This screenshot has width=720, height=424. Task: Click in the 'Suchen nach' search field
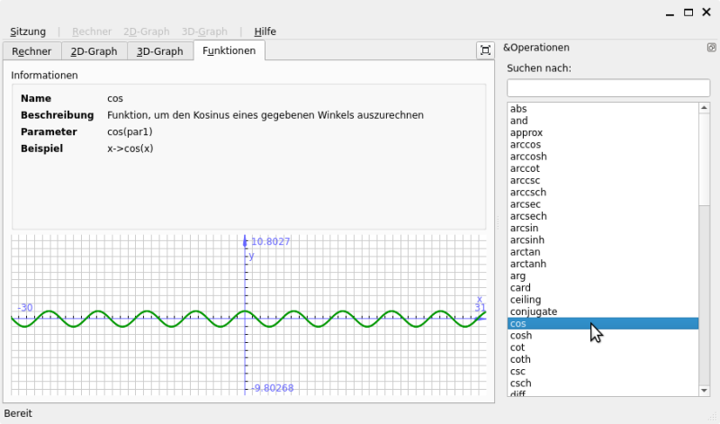coord(608,87)
